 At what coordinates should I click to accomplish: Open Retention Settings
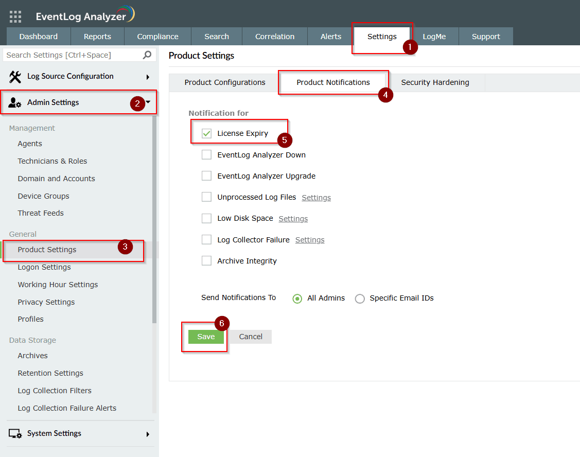click(50, 373)
